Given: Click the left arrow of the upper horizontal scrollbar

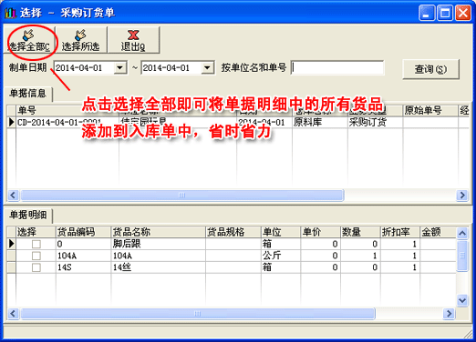Looking at the screenshot, I should (x=13, y=195).
